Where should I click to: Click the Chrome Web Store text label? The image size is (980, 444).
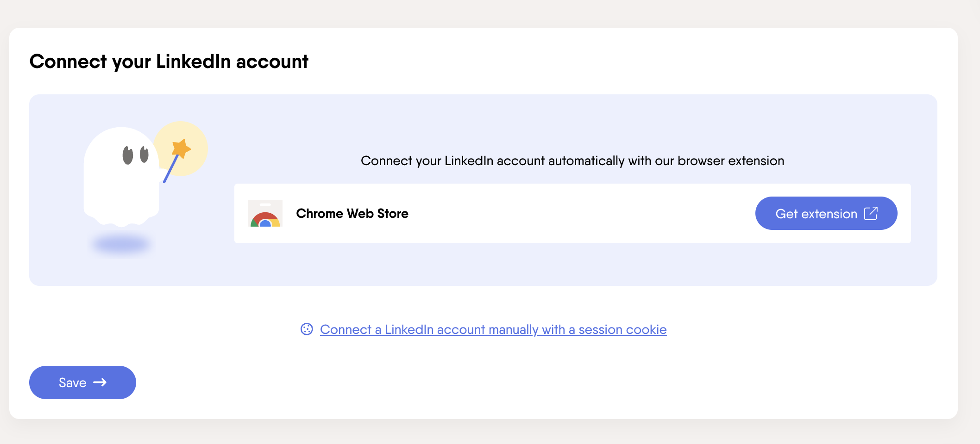(x=352, y=213)
